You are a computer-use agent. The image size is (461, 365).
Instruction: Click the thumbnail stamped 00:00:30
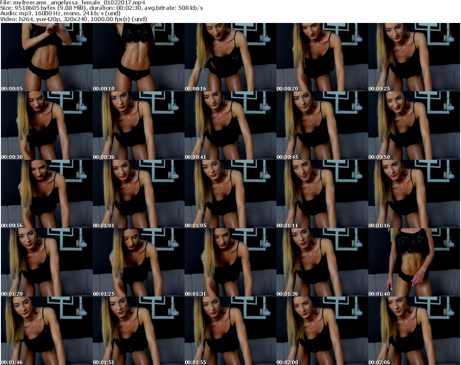point(47,126)
